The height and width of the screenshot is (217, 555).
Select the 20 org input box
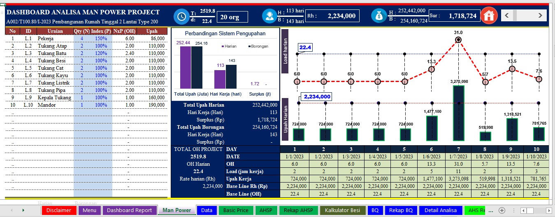click(x=232, y=17)
